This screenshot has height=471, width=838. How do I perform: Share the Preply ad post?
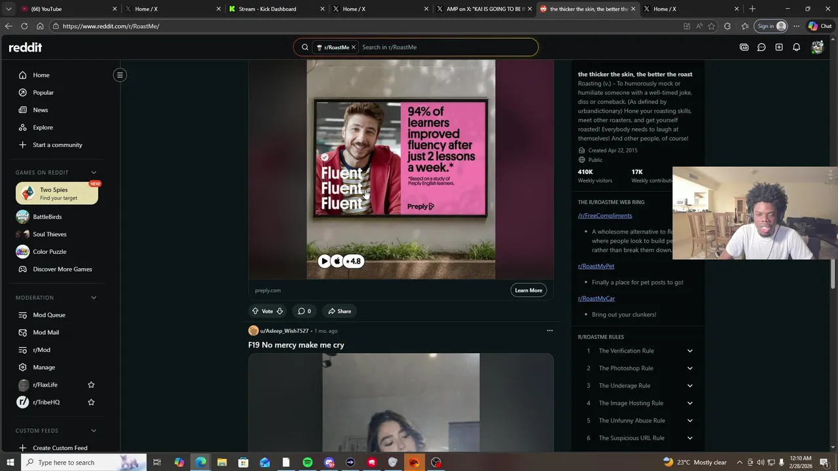coord(340,311)
